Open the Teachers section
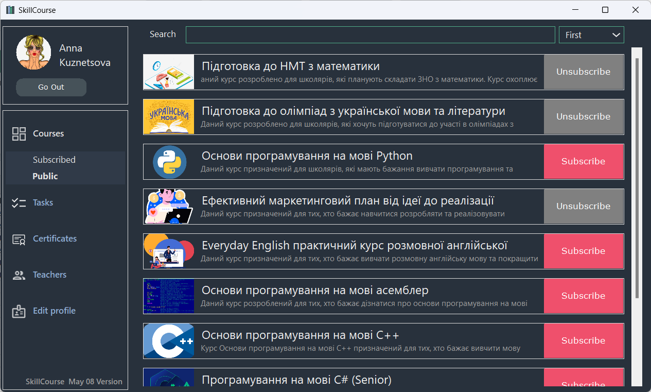Viewport: 651px width, 392px height. [49, 274]
